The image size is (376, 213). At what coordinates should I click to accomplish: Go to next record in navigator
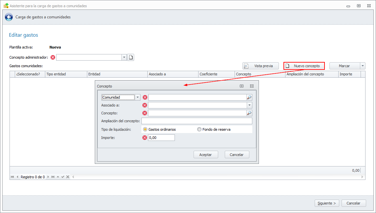(48, 177)
